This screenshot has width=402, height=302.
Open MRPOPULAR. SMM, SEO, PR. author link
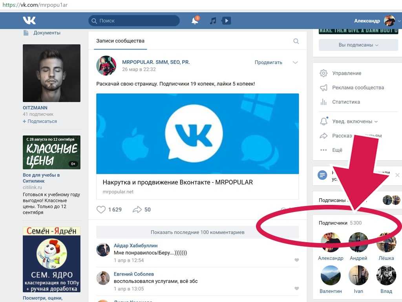156,62
